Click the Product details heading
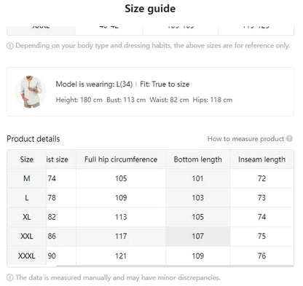Image resolution: width=303 pixels, height=286 pixels. [34, 139]
